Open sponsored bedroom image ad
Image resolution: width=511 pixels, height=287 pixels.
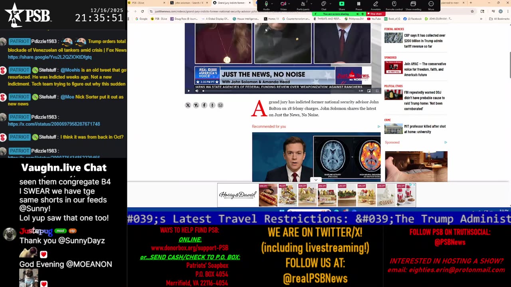(416, 166)
